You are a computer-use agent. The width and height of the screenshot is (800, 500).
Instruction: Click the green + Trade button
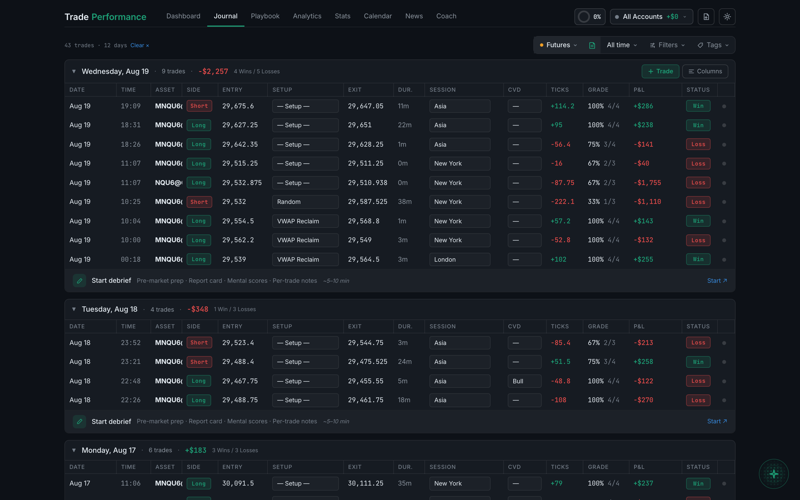(660, 71)
